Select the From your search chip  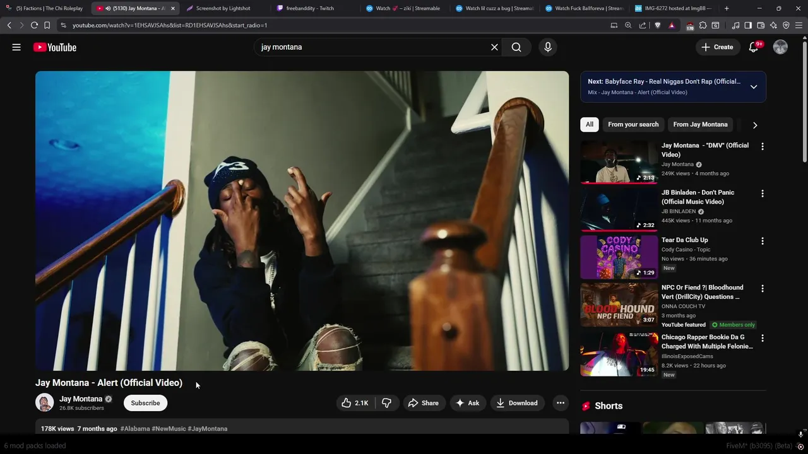coord(633,124)
